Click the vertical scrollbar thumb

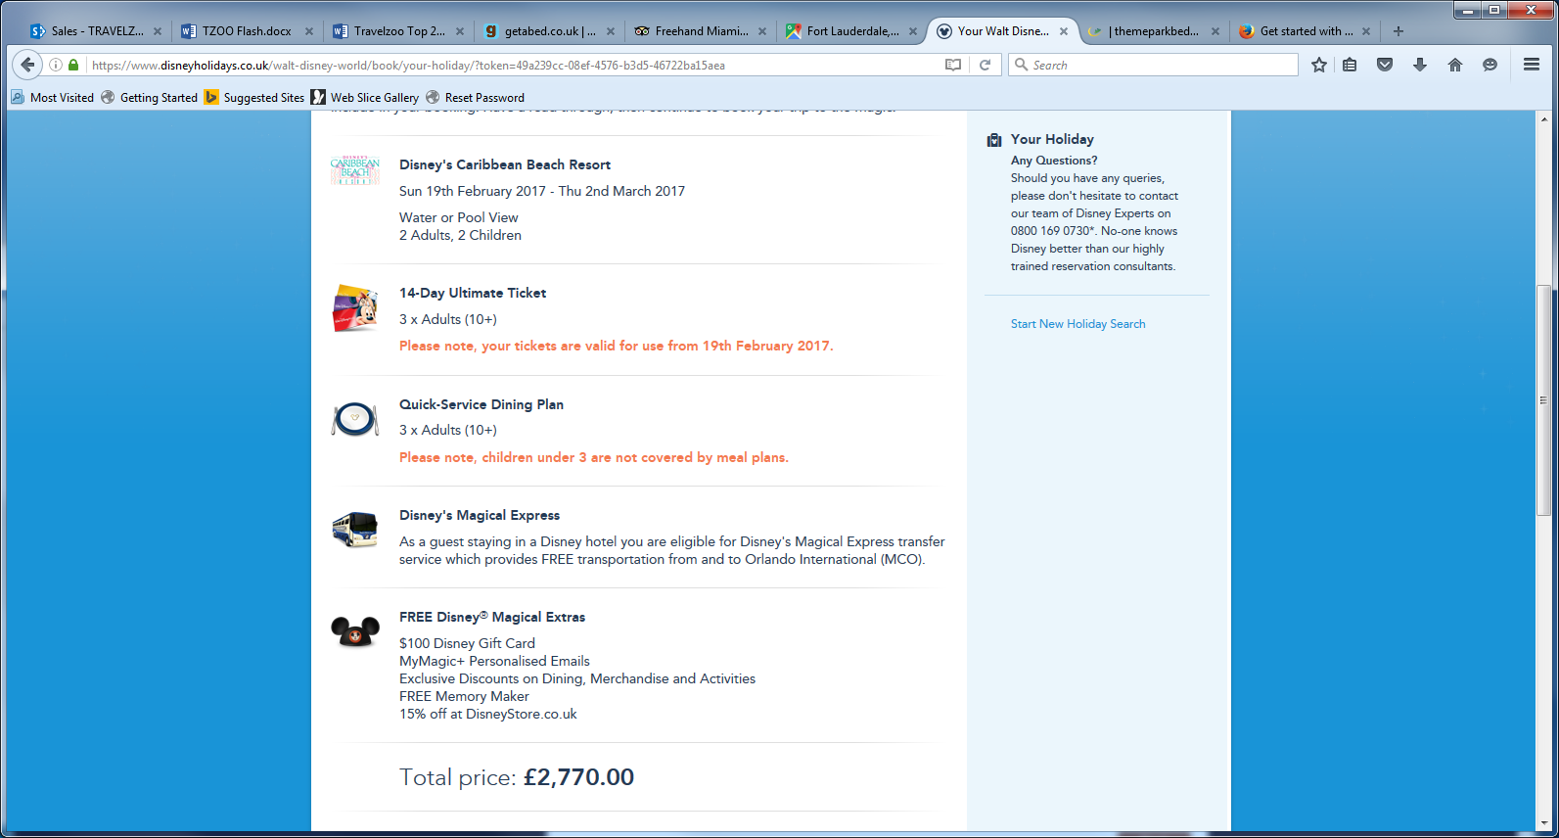point(1545,399)
